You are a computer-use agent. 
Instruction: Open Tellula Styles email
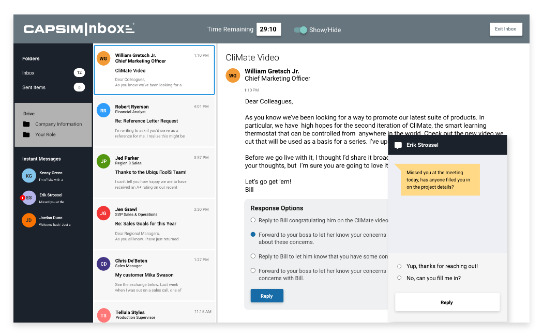pos(155,312)
